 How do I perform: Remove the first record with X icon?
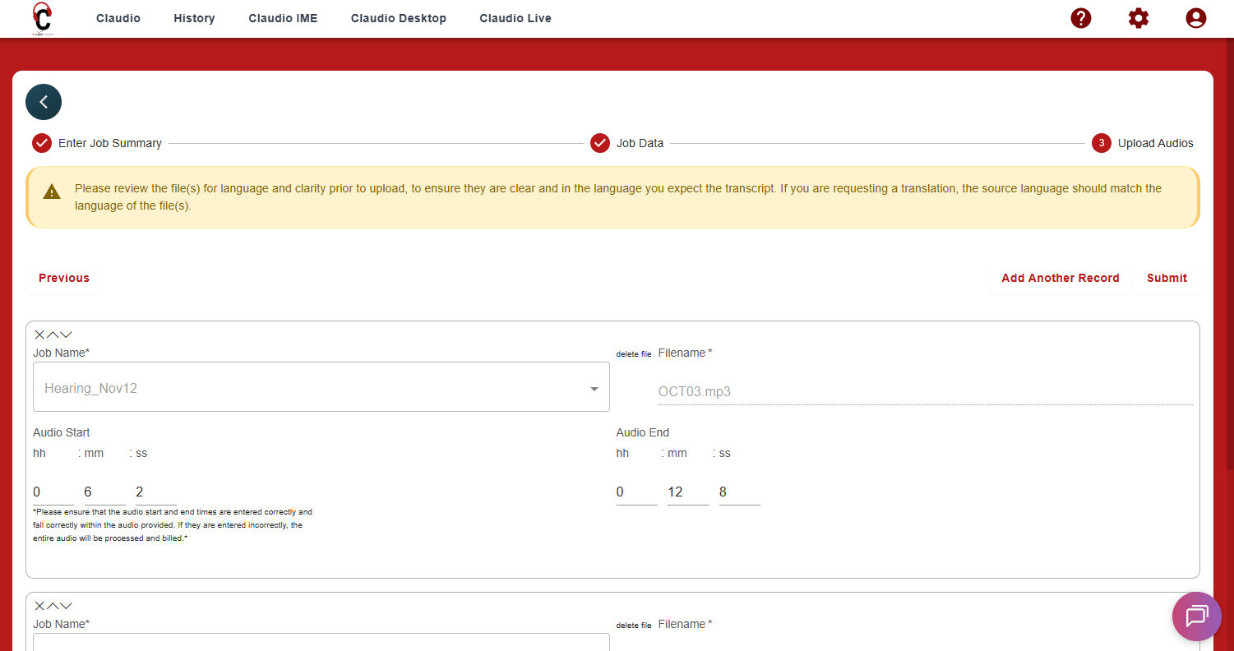click(39, 335)
